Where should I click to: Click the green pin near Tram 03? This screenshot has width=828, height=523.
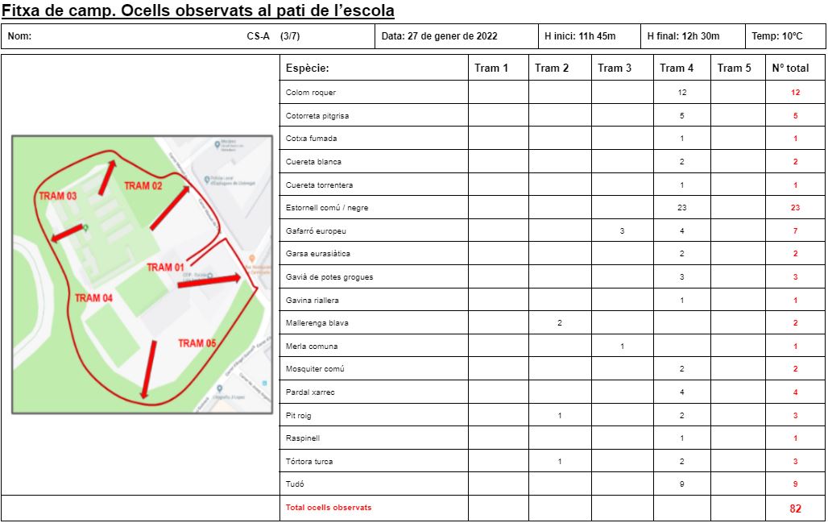85,228
